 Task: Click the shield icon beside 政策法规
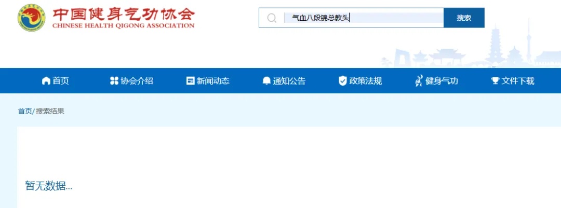pos(343,81)
